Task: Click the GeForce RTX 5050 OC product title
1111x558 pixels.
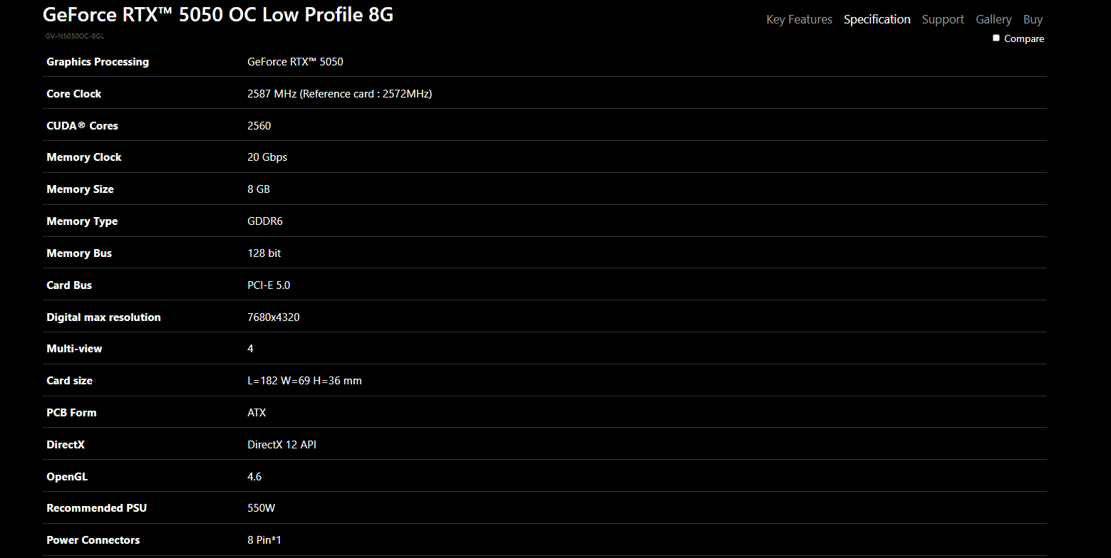Action: 218,15
